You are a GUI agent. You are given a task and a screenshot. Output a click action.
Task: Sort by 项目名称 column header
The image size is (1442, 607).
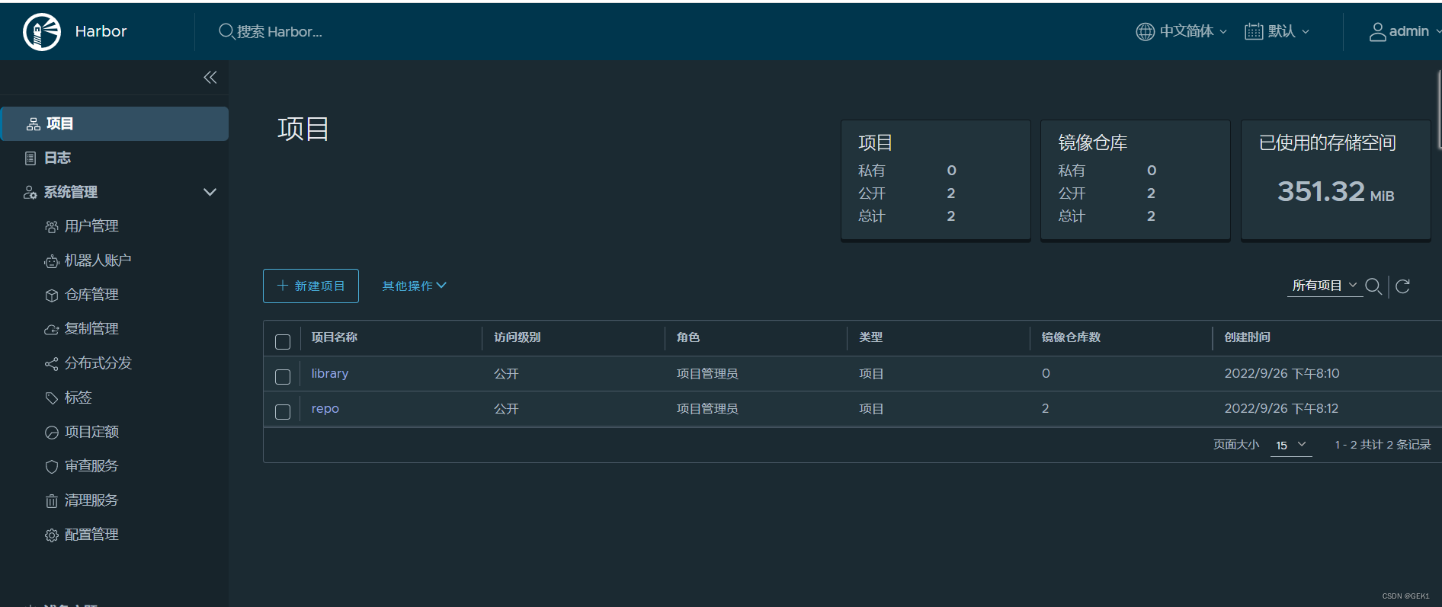(x=334, y=337)
